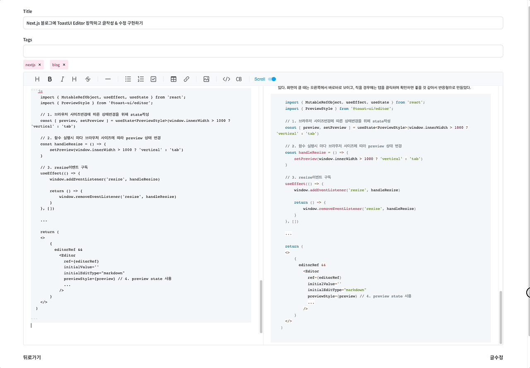Screen dimensions: 530x368
Task: Remove the nextjs tag
Action: (40, 65)
